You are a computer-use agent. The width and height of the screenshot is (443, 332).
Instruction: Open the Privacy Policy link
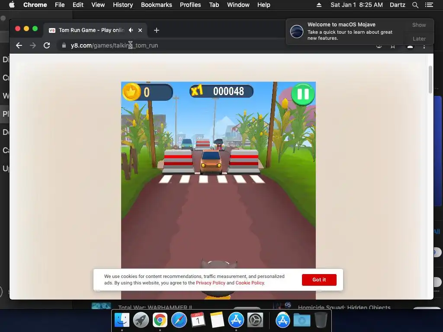(211, 283)
